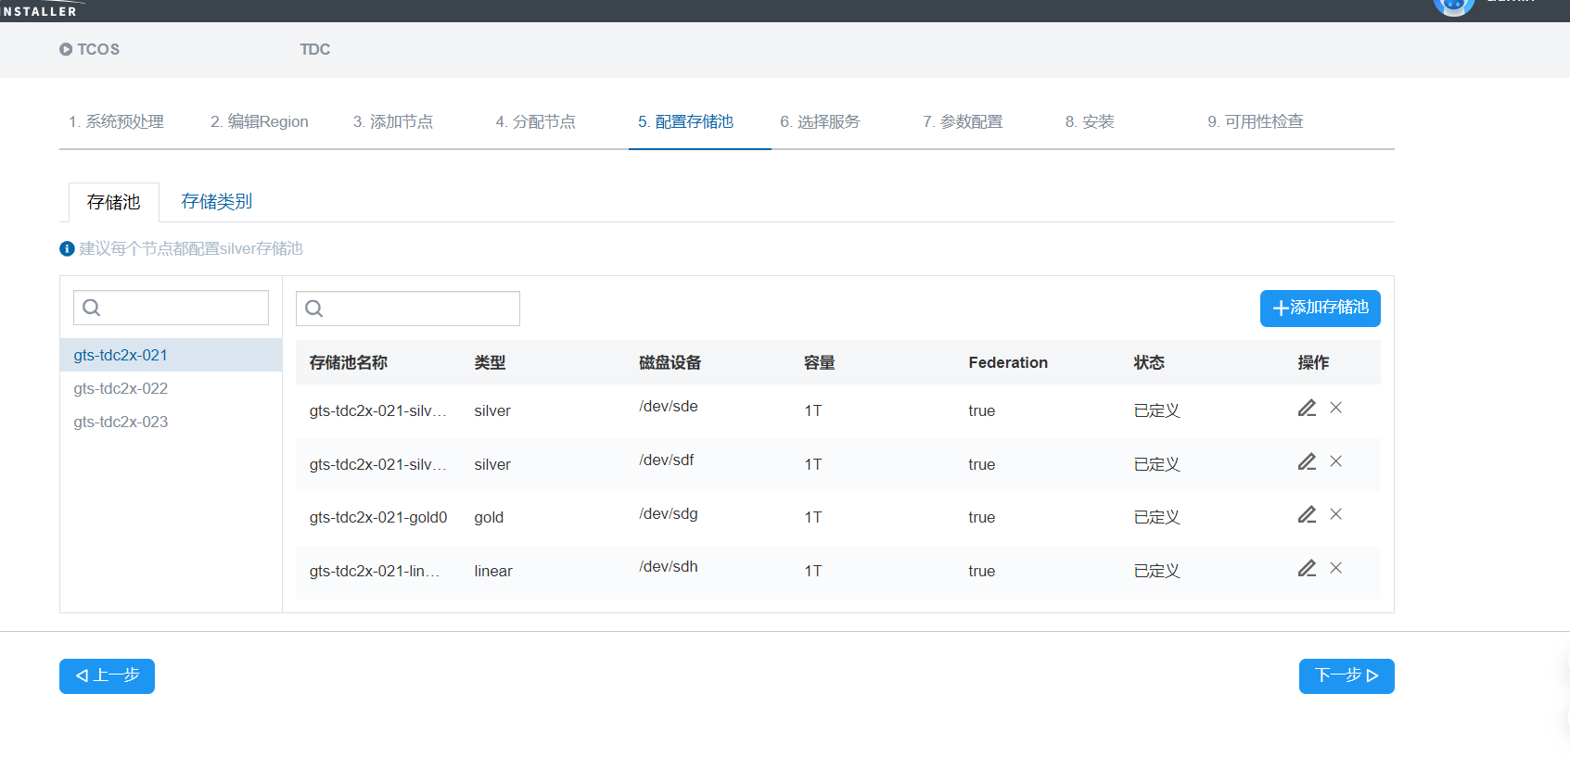Viewport: 1570px width, 782px height.
Task: Click the 上一步 back button
Action: tap(107, 676)
